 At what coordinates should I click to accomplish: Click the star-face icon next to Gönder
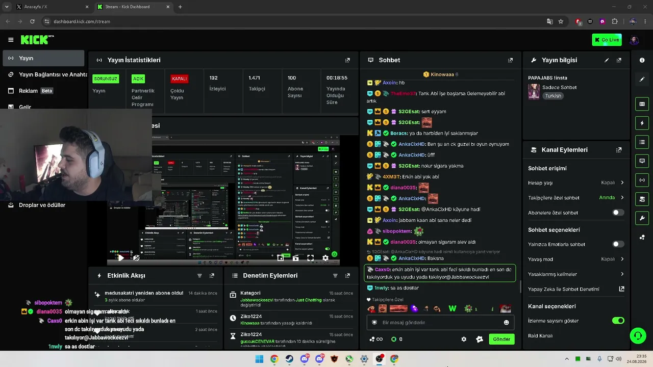click(x=480, y=339)
